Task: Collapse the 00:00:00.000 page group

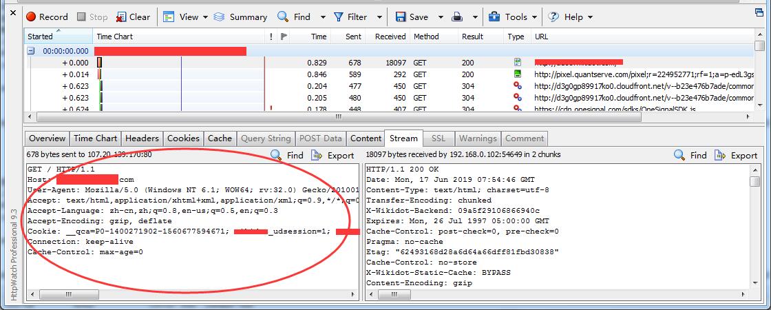Action: [31, 51]
